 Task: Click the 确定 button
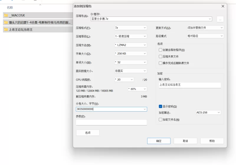[x=159, y=141]
